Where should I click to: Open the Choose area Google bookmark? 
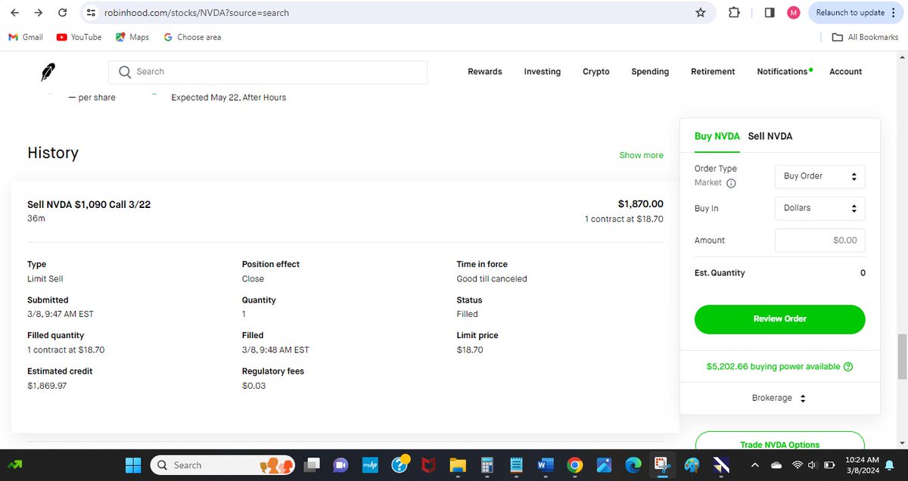[192, 37]
